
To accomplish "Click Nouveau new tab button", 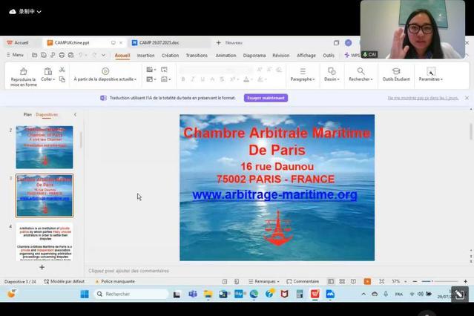I will (229, 43).
